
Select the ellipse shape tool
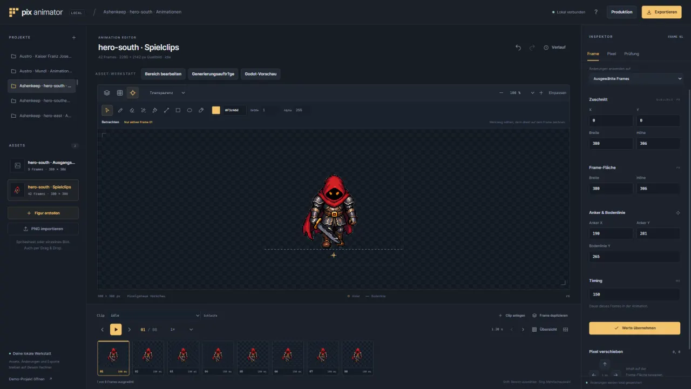point(189,110)
